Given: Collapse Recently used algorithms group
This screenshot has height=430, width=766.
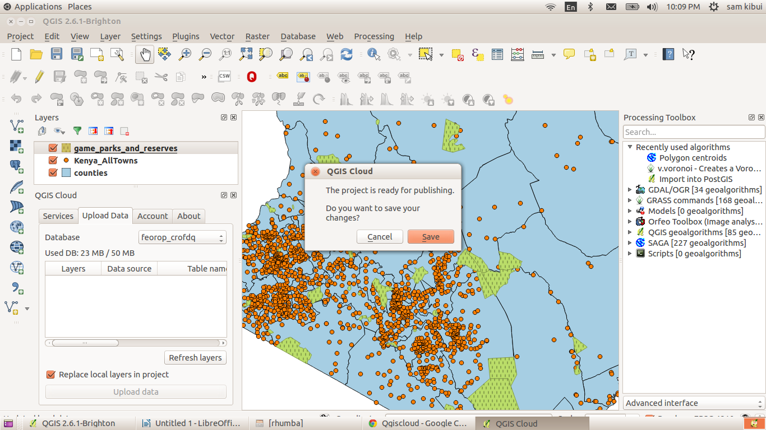Looking at the screenshot, I should 630,147.
